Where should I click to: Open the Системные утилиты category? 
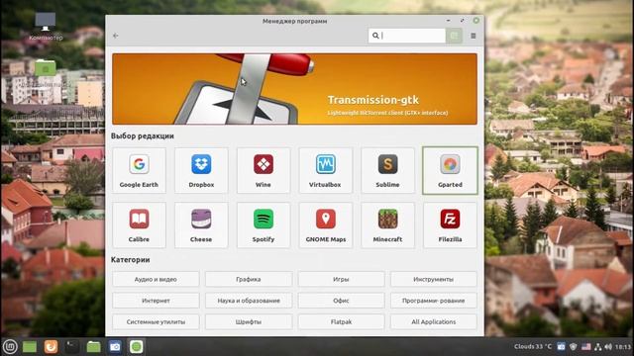[x=156, y=322]
